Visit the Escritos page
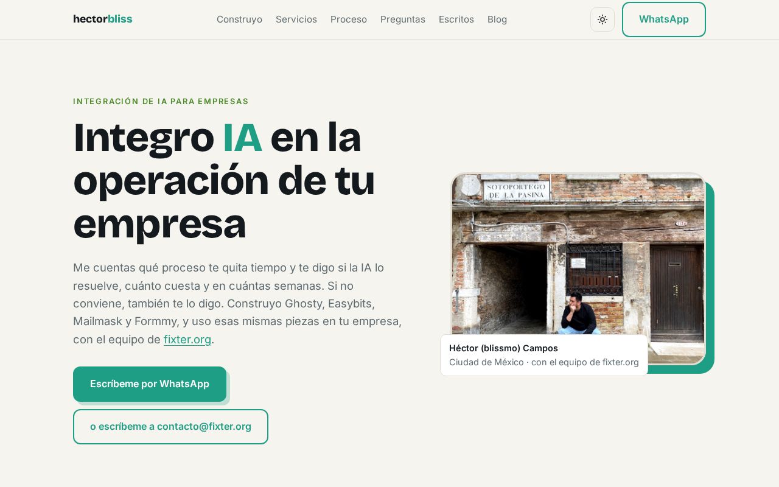 click(456, 19)
